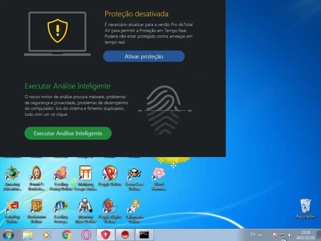Open the Recycle Bin
The height and width of the screenshot is (241, 321).
pyautogui.click(x=305, y=209)
